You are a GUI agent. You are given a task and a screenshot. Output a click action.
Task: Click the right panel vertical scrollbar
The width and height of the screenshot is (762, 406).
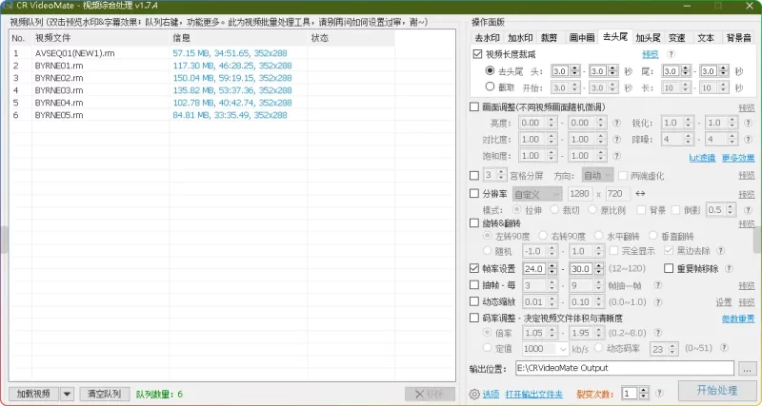pyautogui.click(x=756, y=238)
